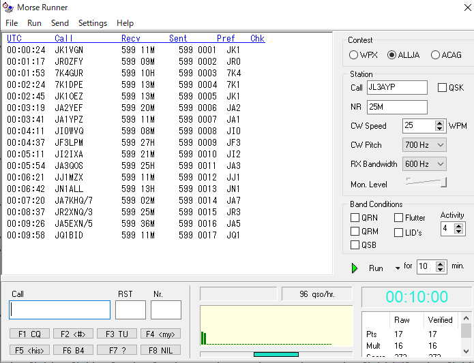Click the Recv column header
Screen dimensions: 474x363
130,38
